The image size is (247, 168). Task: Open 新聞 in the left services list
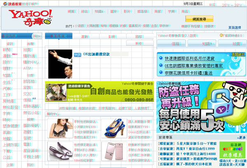click(x=7, y=50)
